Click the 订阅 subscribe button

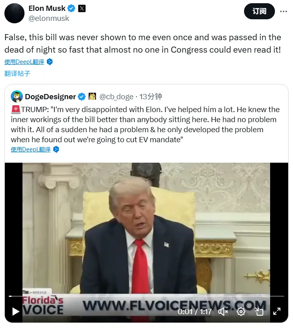click(259, 11)
